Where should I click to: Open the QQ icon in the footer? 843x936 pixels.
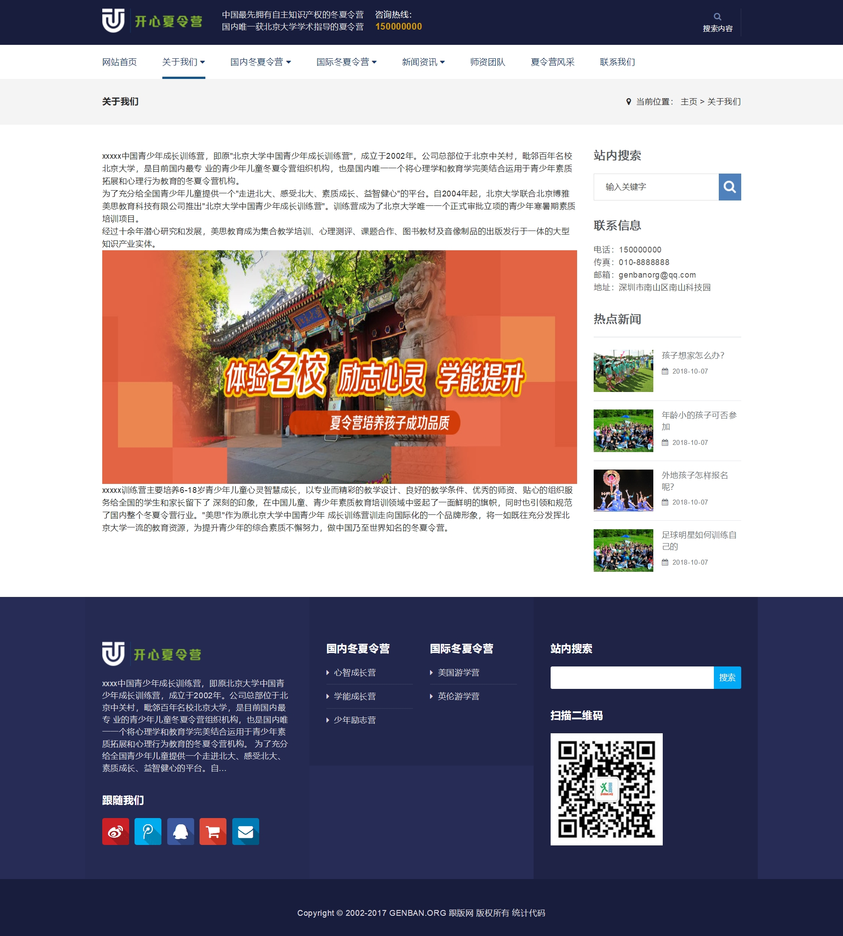point(180,832)
